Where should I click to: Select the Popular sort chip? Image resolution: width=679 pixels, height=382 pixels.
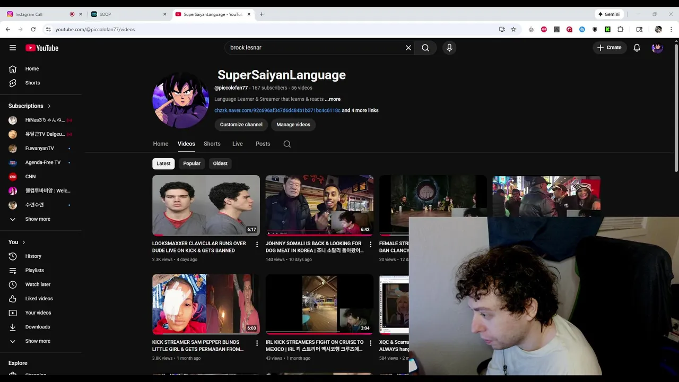click(x=192, y=163)
